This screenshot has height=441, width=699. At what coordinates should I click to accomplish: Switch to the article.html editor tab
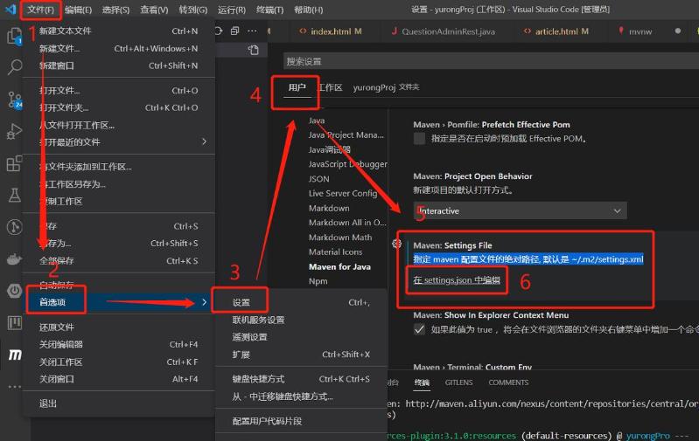coord(556,31)
